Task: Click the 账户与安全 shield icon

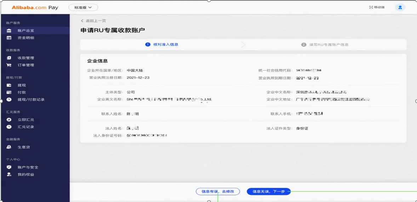Action: [9, 167]
